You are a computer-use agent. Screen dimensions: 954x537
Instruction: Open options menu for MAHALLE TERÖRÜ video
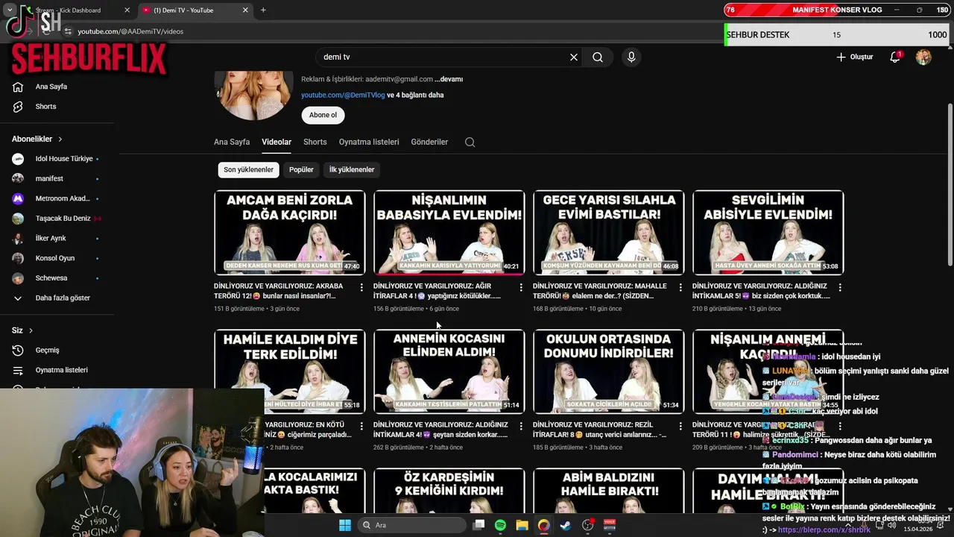[x=680, y=287]
